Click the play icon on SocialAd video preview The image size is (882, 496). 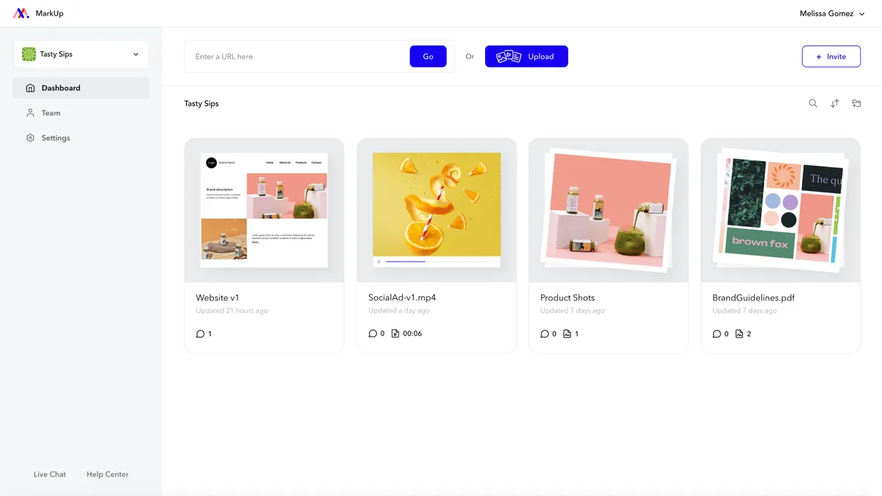379,262
